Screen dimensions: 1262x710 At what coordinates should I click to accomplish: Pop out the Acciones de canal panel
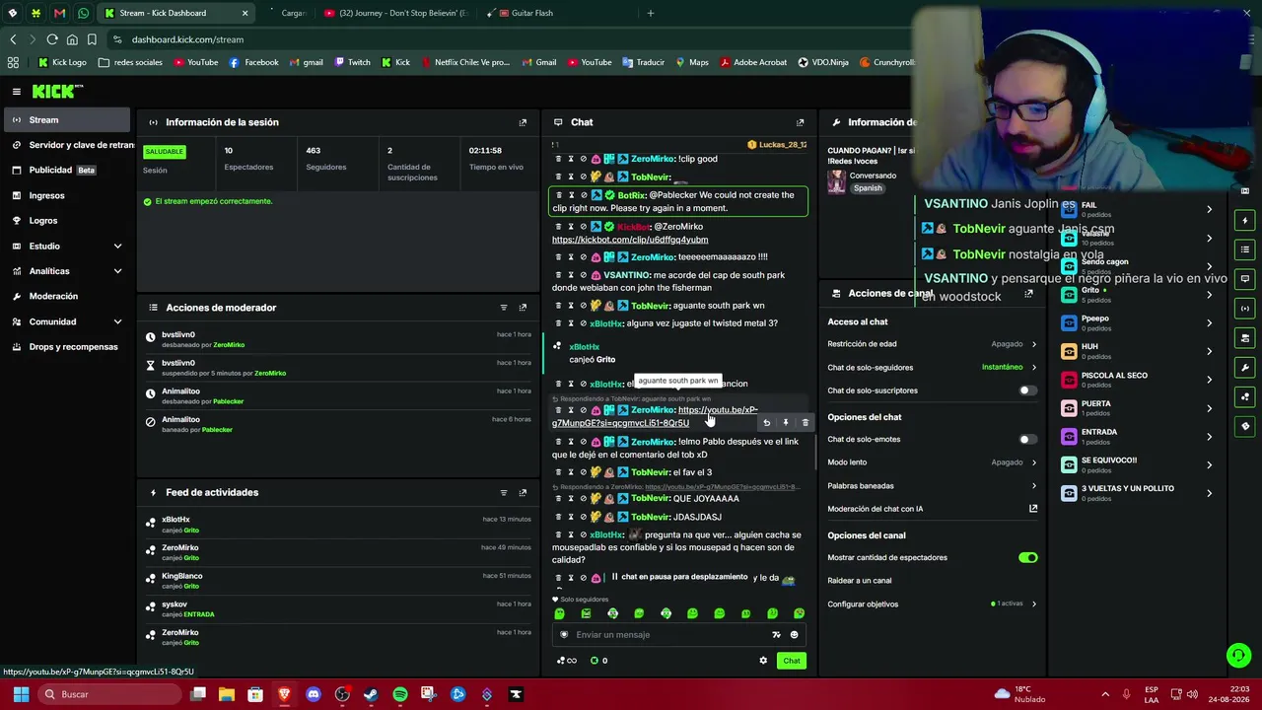pyautogui.click(x=1028, y=294)
